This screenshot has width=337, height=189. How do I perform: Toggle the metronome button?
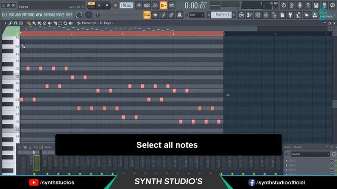pyautogui.click(x=139, y=5)
